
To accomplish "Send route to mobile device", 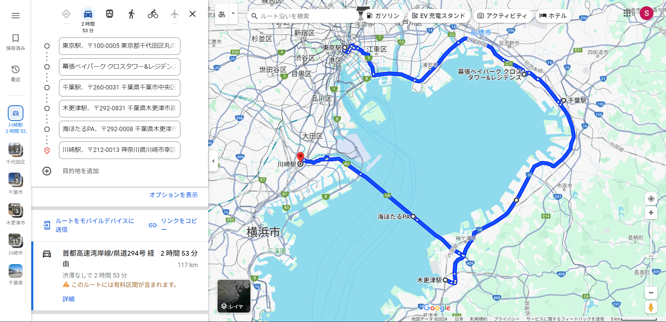I will 89,225.
